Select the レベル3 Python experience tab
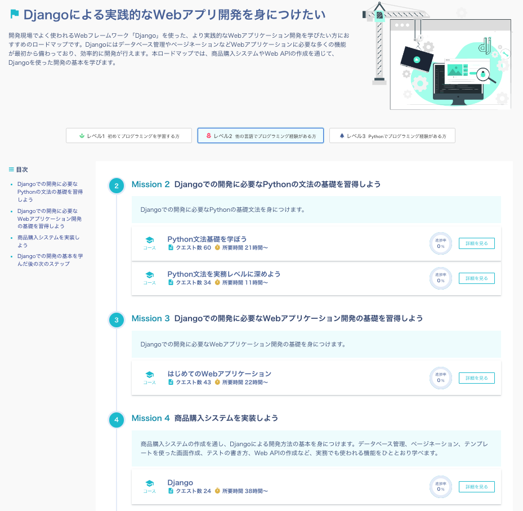Screen dimensions: 523x511 tap(392, 136)
